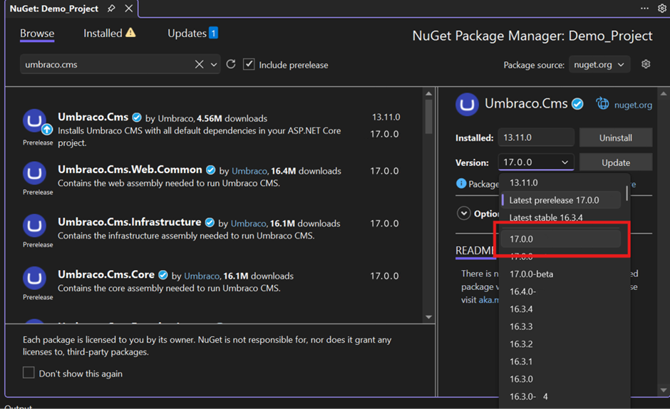
Task: Check the Don't show this again box
Action: 29,373
